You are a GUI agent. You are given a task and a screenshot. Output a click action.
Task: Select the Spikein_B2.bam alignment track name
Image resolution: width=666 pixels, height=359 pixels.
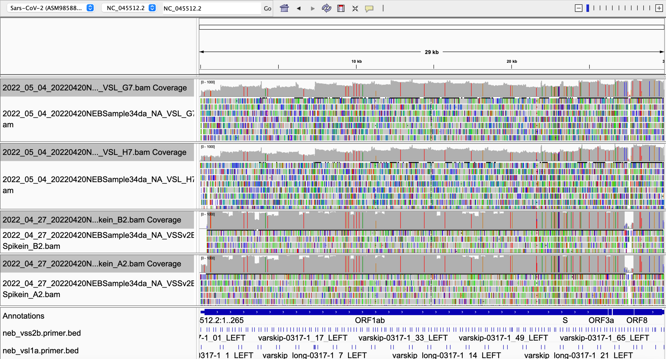click(98, 240)
